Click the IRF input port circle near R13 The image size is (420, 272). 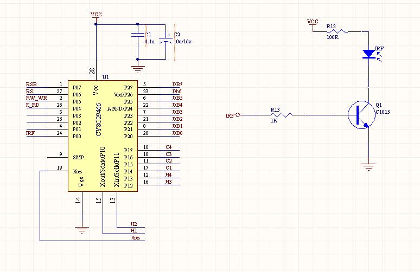pyautogui.click(x=237, y=115)
